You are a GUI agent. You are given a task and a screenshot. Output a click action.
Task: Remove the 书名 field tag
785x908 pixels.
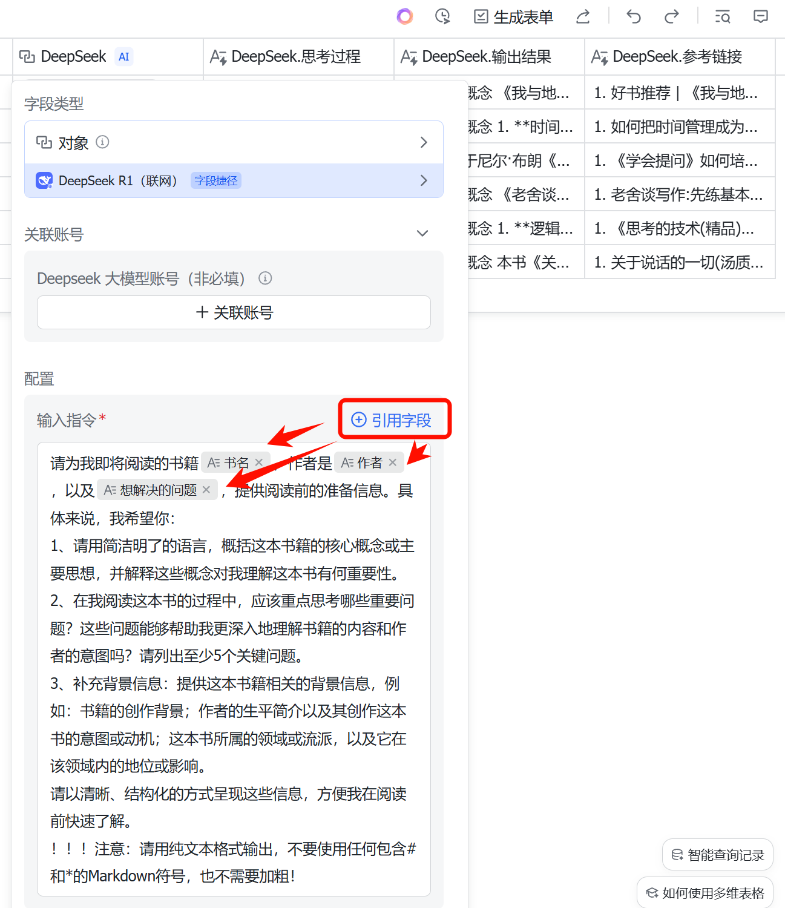(259, 462)
